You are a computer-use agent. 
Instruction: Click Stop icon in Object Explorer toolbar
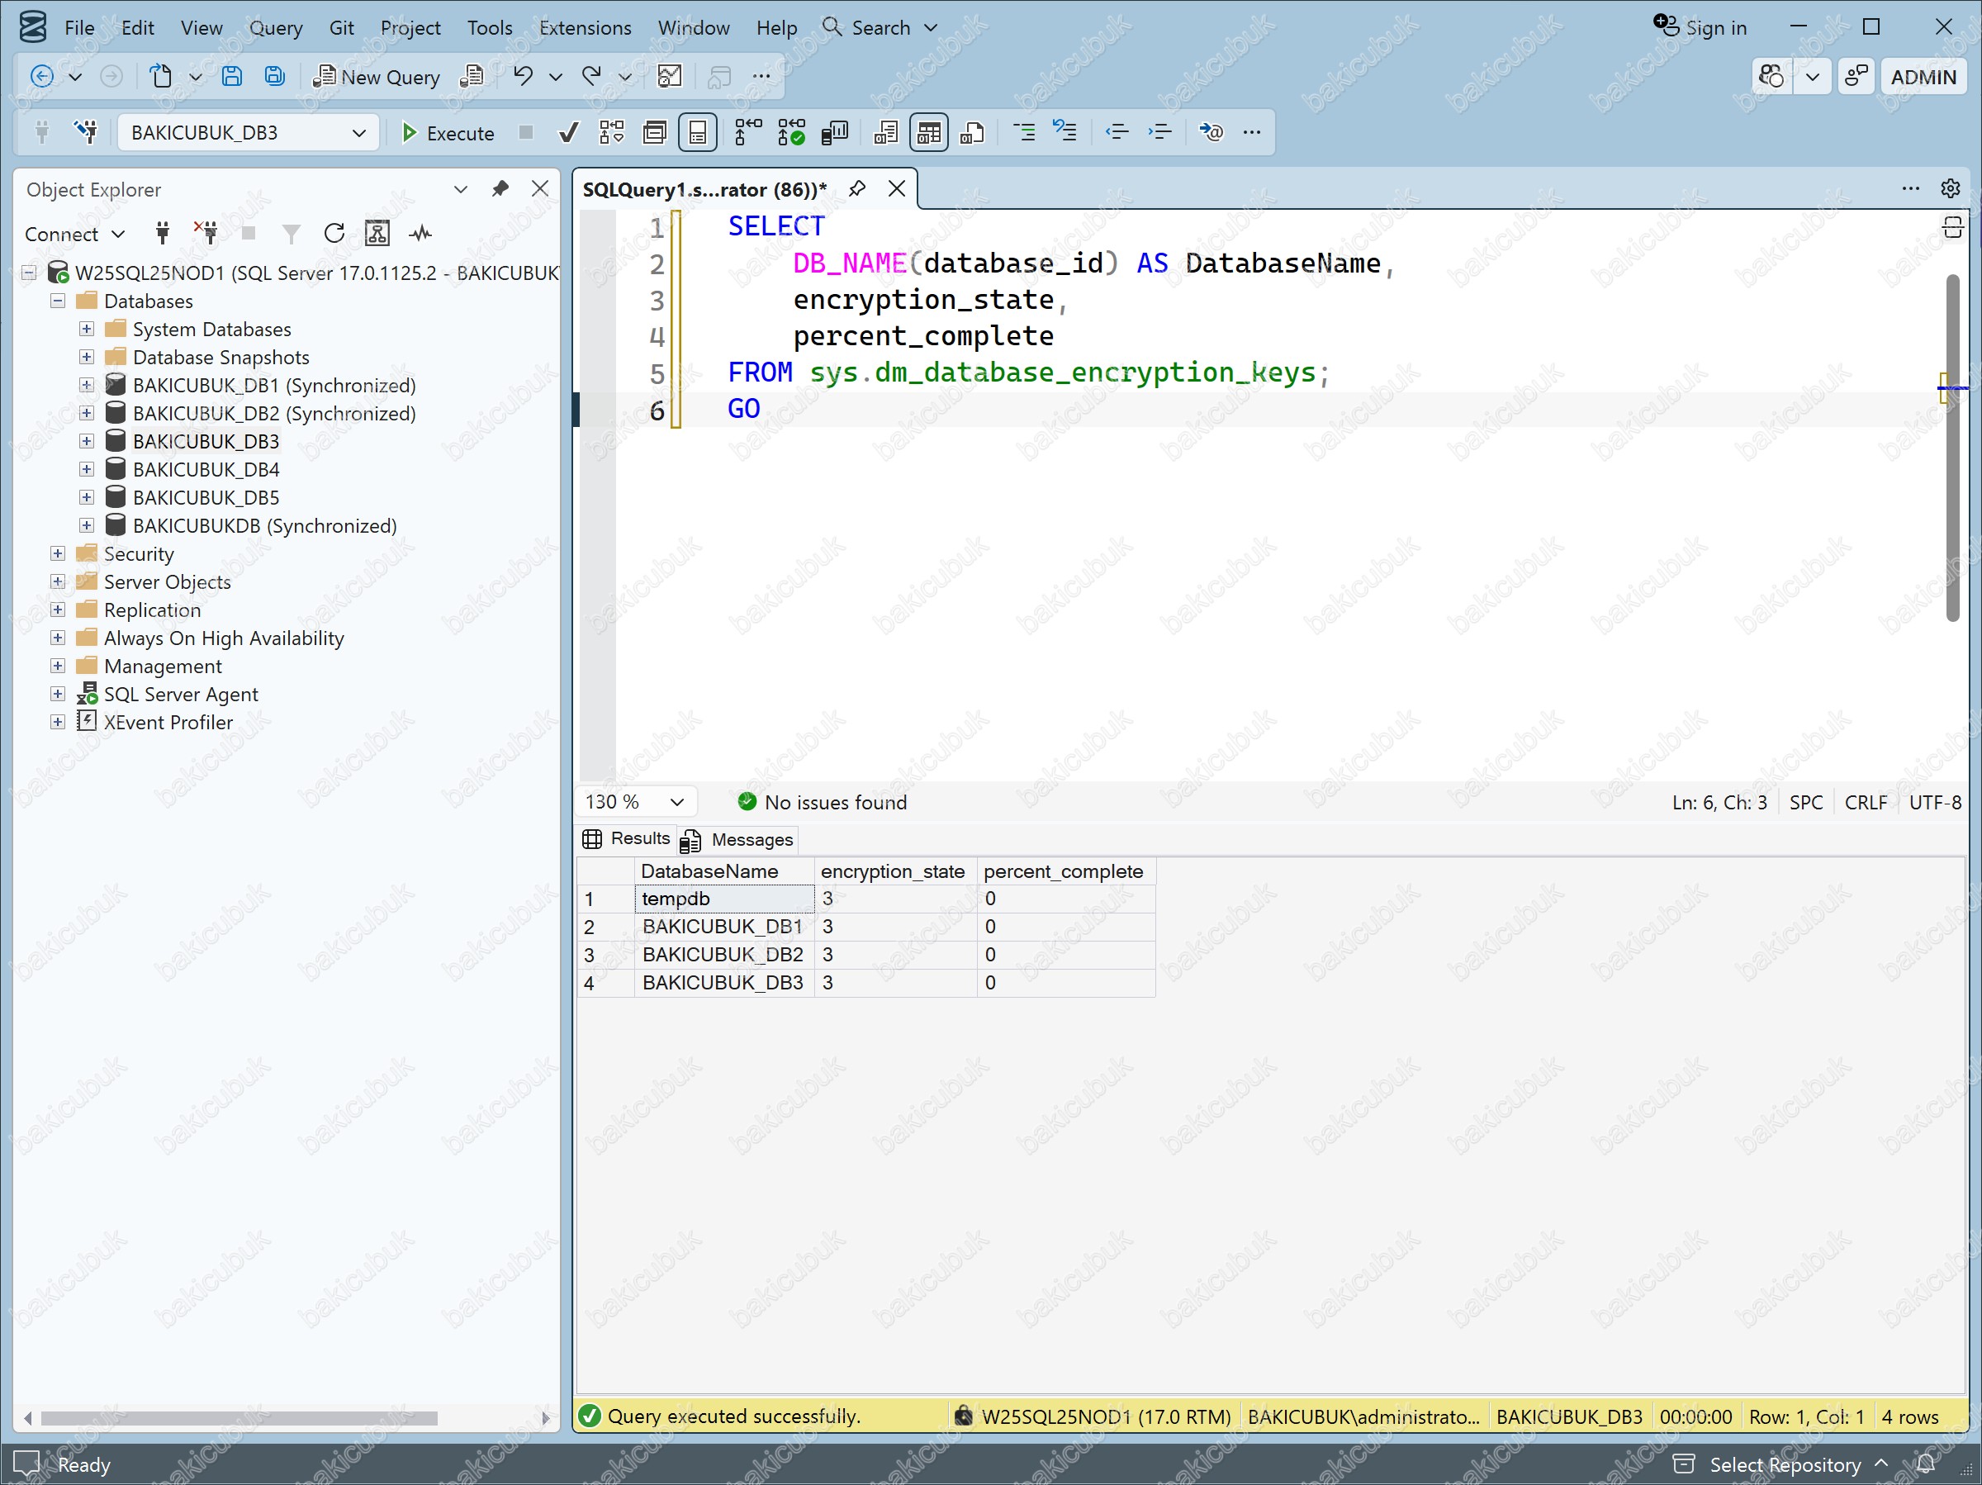click(249, 234)
